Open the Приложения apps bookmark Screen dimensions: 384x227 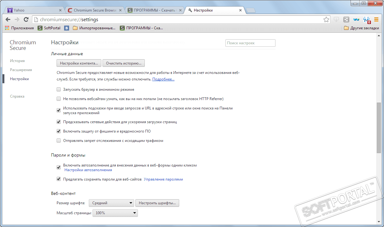pyautogui.click(x=19, y=28)
